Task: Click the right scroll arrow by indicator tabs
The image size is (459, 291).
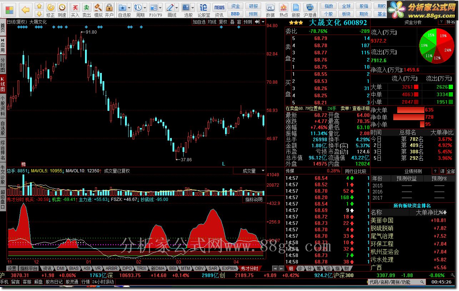Action: [281, 268]
